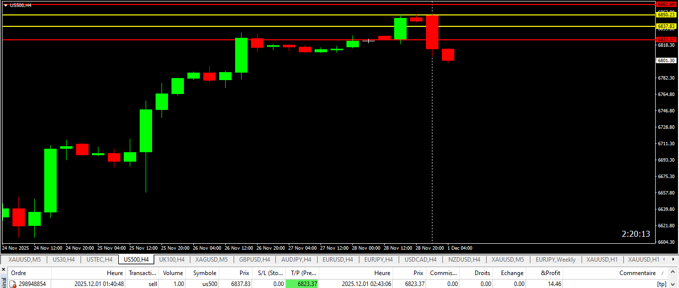This screenshot has width=679, height=288.
Task: Click the green 6823.37 take-profit cell
Action: pyautogui.click(x=302, y=284)
